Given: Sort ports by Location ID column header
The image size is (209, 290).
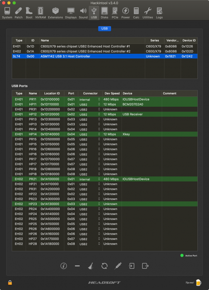Looking at the screenshot, I should [52, 94].
